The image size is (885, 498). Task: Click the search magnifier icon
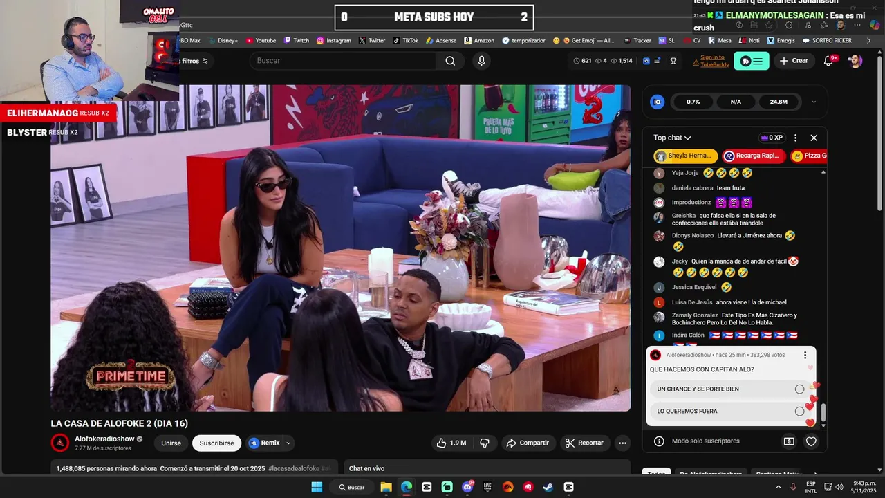point(450,61)
